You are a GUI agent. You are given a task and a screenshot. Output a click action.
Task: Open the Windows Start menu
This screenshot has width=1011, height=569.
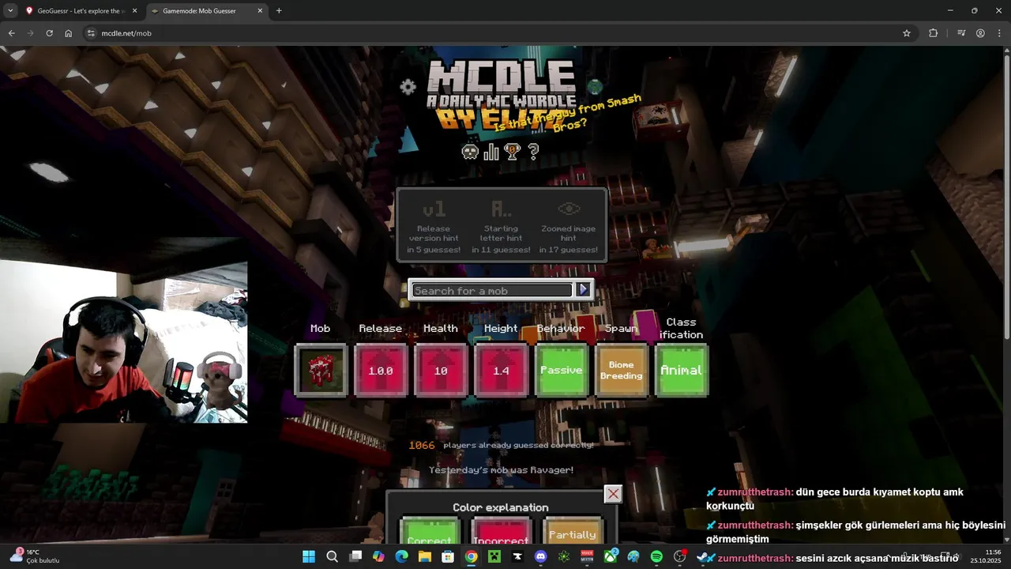tap(309, 556)
